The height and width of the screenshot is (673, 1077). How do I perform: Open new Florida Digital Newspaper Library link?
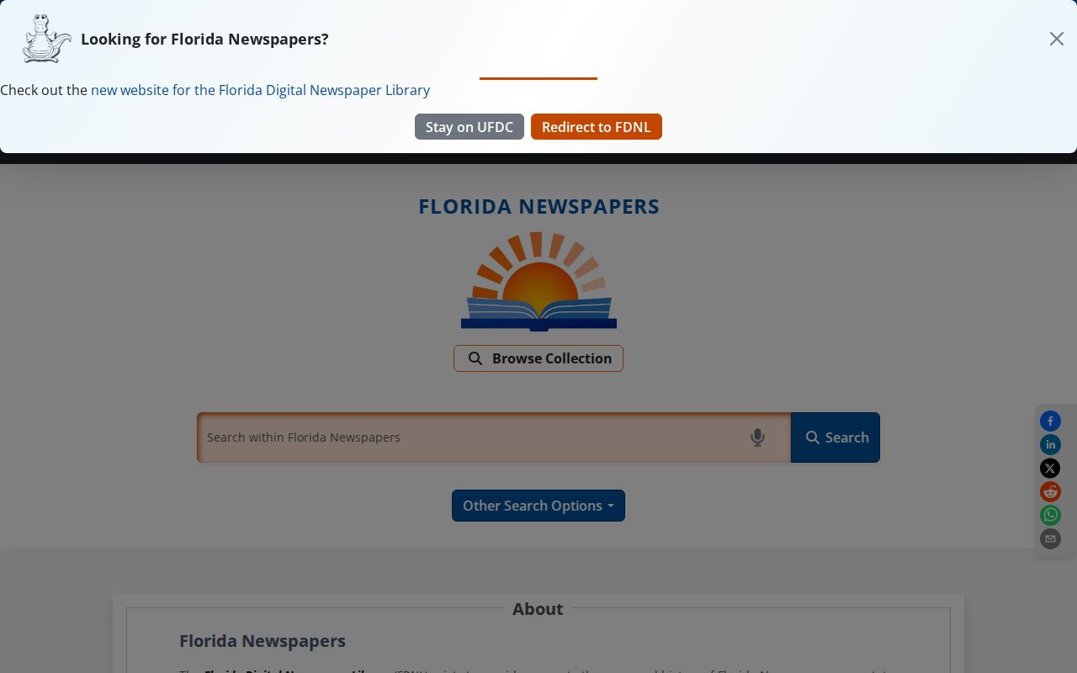tap(260, 90)
